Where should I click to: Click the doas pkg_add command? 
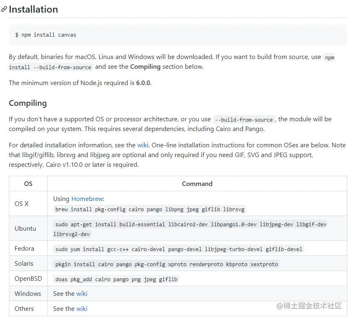click(x=116, y=279)
